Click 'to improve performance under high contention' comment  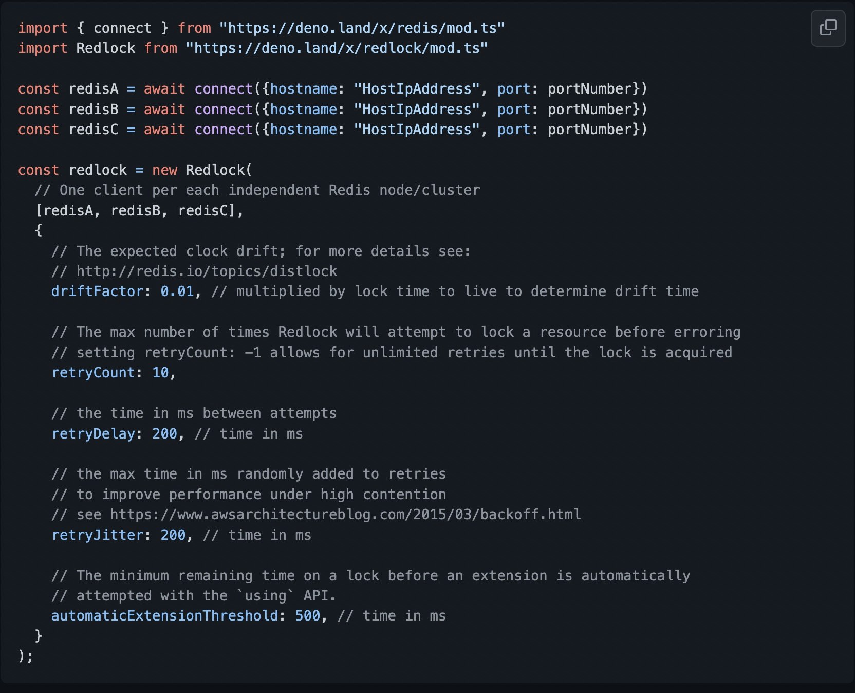[249, 495]
